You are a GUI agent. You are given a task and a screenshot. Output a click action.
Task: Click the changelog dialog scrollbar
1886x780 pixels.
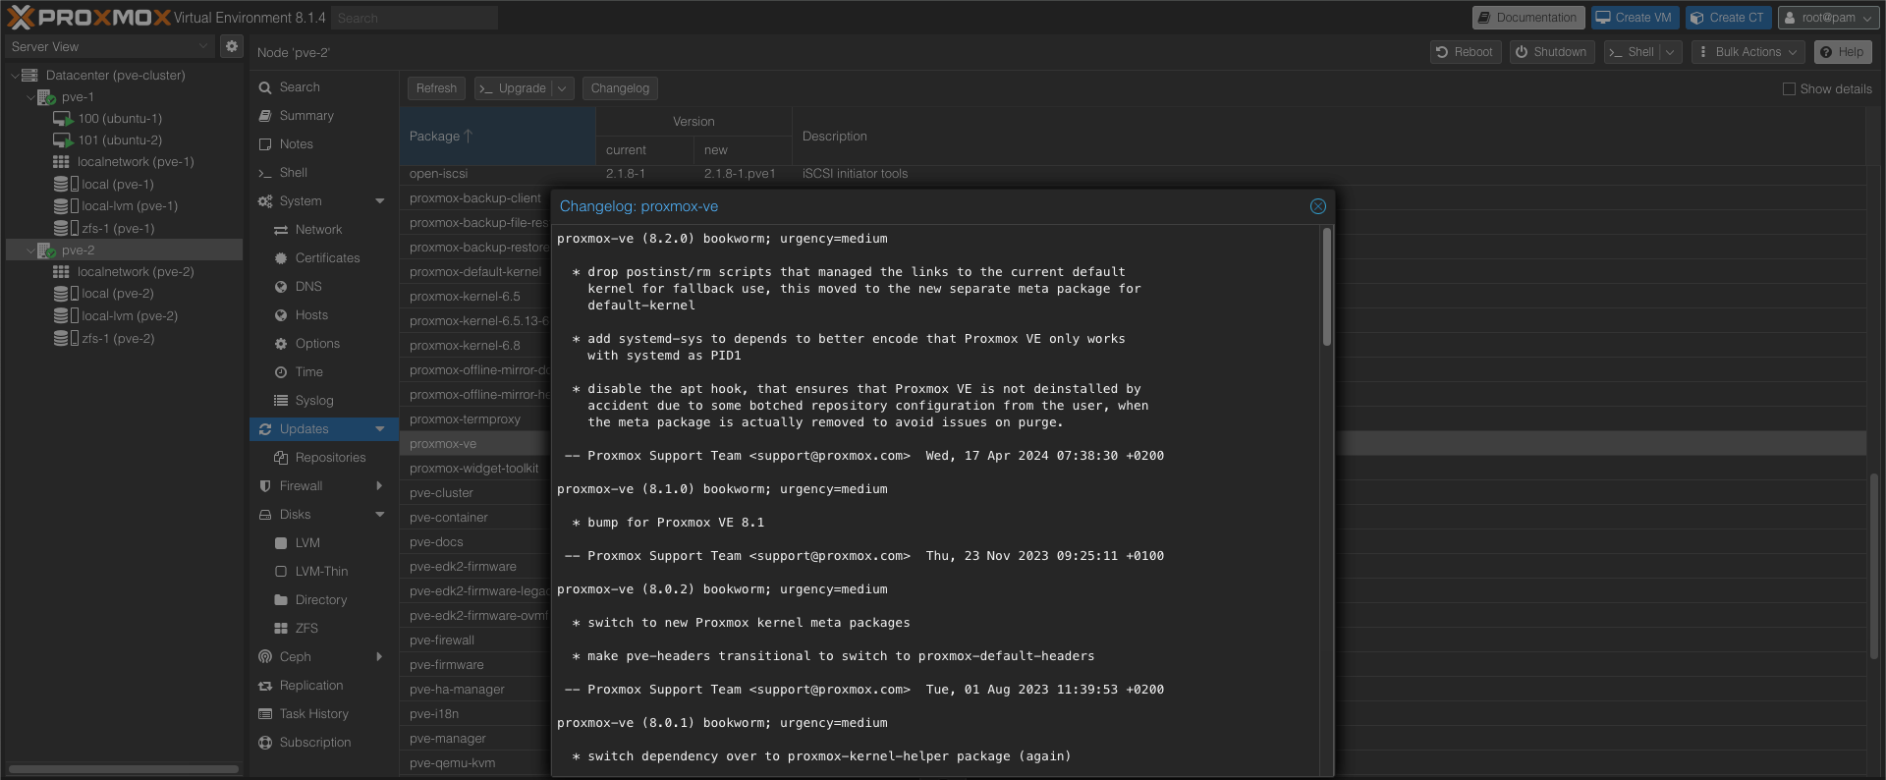click(x=1326, y=287)
